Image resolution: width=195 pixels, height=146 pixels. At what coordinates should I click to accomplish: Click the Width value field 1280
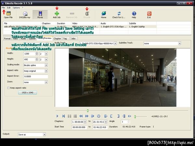(x=30, y=54)
